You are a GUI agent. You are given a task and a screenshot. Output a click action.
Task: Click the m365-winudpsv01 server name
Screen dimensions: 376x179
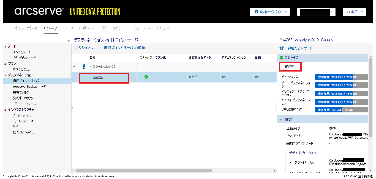tap(102, 67)
